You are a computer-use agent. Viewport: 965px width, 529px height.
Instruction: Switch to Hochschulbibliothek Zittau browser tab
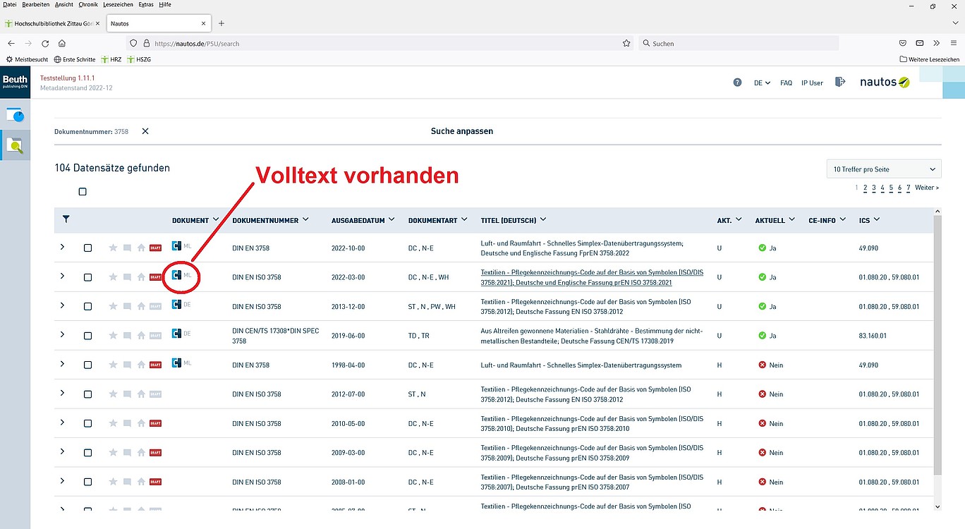52,23
